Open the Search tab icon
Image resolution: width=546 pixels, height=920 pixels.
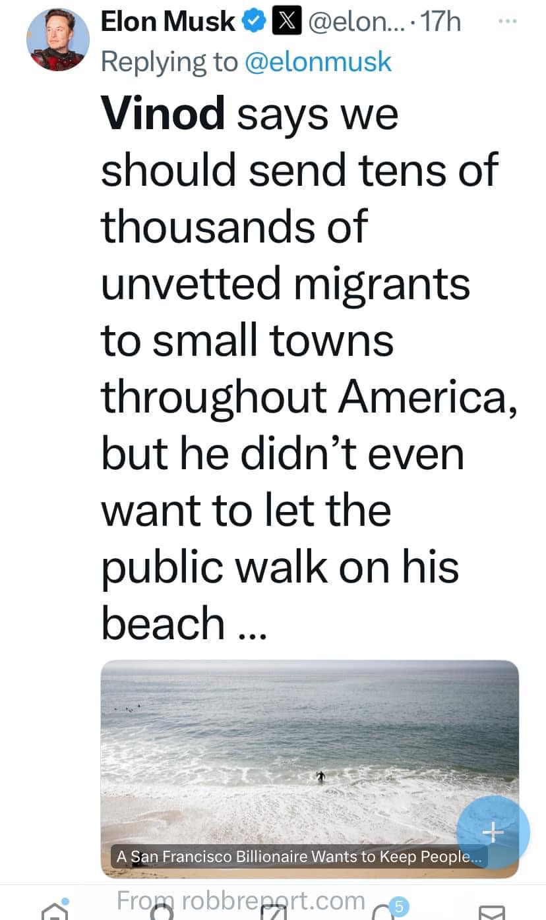point(162,911)
